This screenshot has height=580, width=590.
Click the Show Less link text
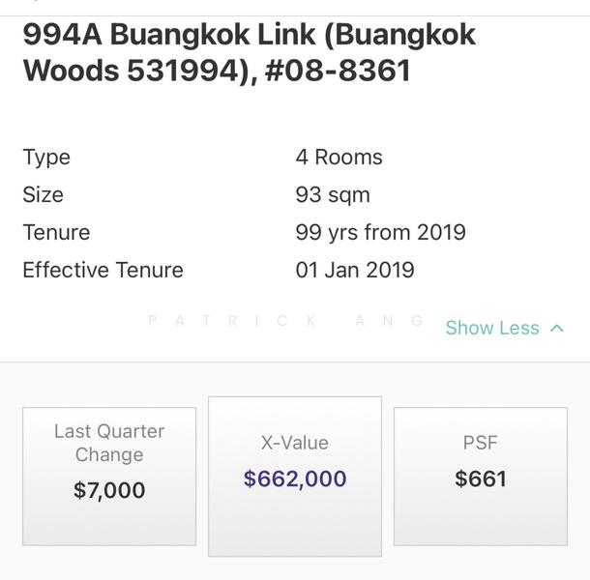click(x=492, y=329)
